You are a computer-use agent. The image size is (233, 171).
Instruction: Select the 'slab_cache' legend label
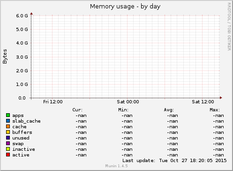click(x=26, y=121)
